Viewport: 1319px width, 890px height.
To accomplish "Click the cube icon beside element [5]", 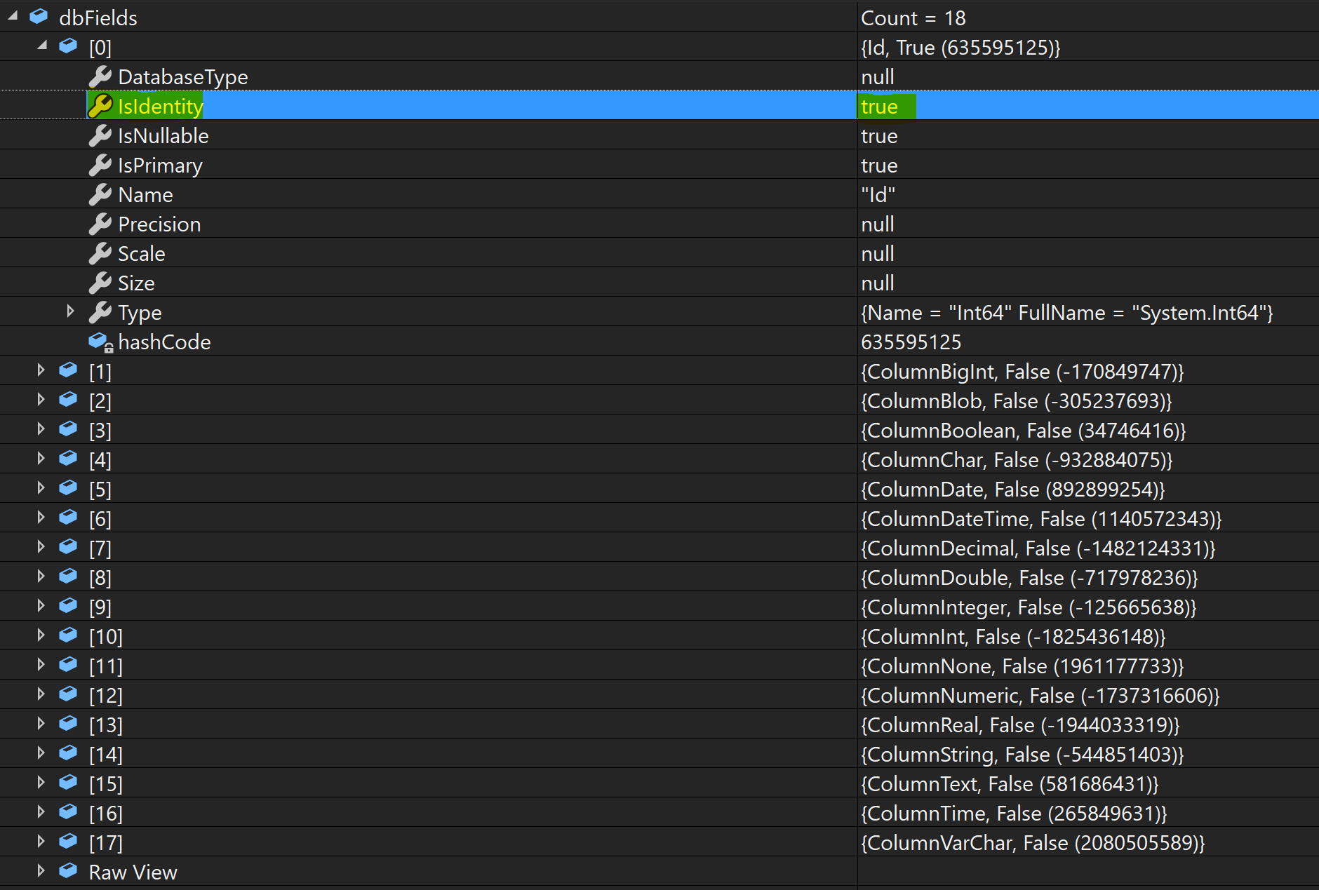I will pyautogui.click(x=68, y=488).
